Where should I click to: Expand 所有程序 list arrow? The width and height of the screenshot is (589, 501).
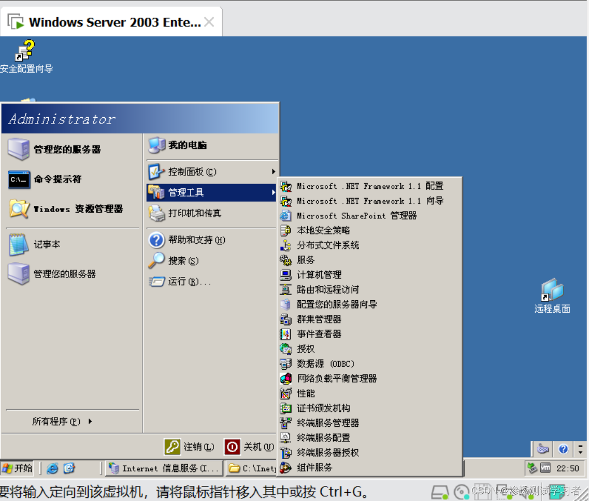(x=90, y=421)
